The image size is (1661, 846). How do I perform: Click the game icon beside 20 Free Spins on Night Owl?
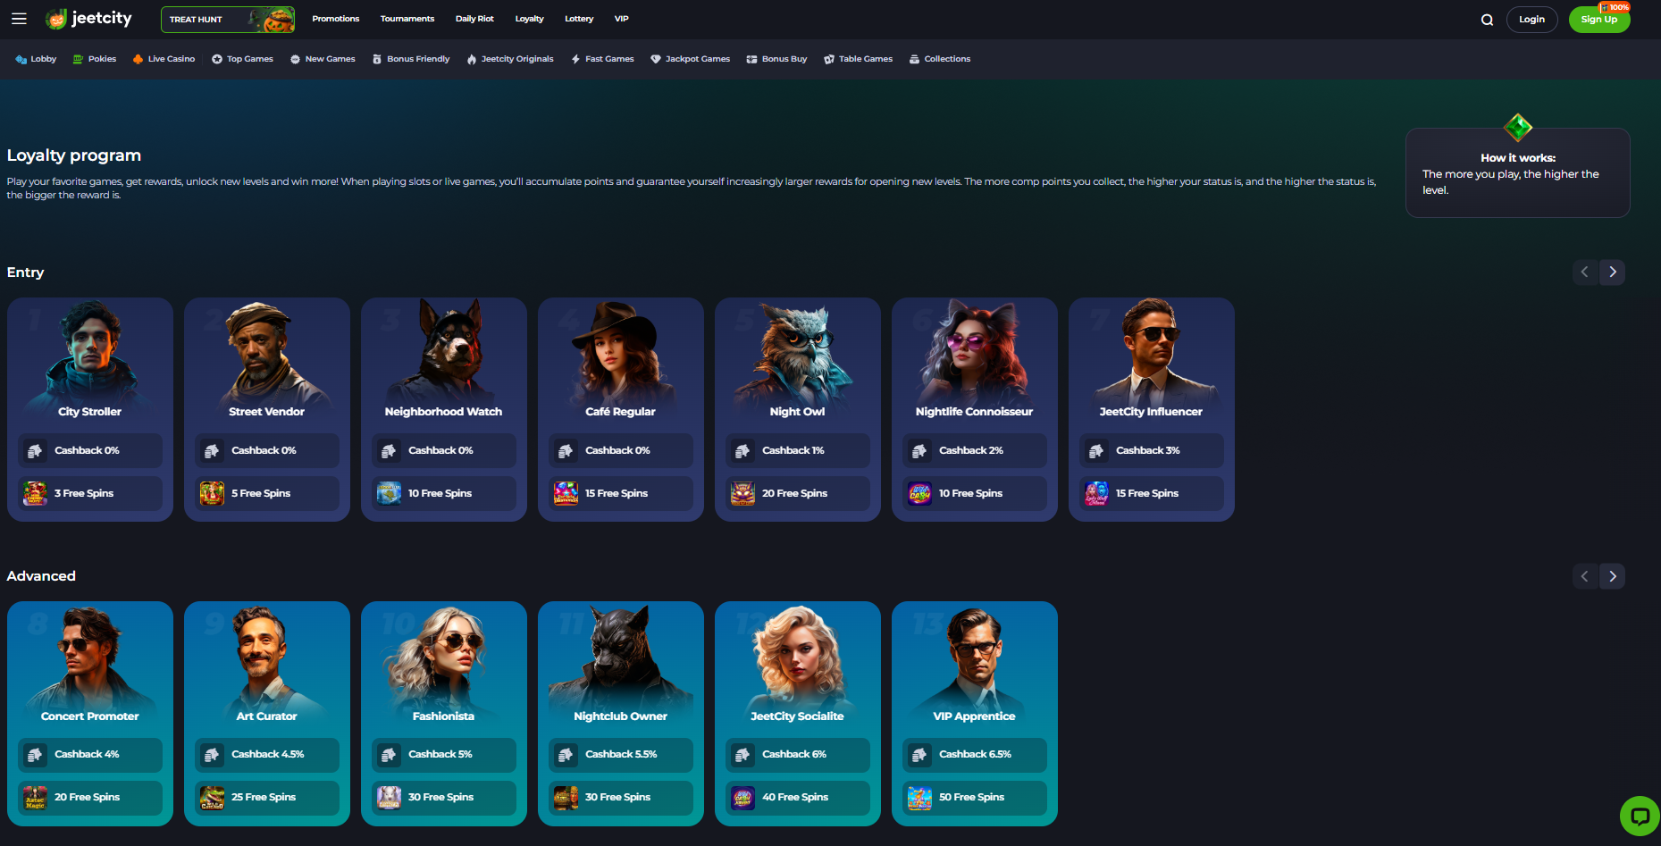tap(742, 493)
